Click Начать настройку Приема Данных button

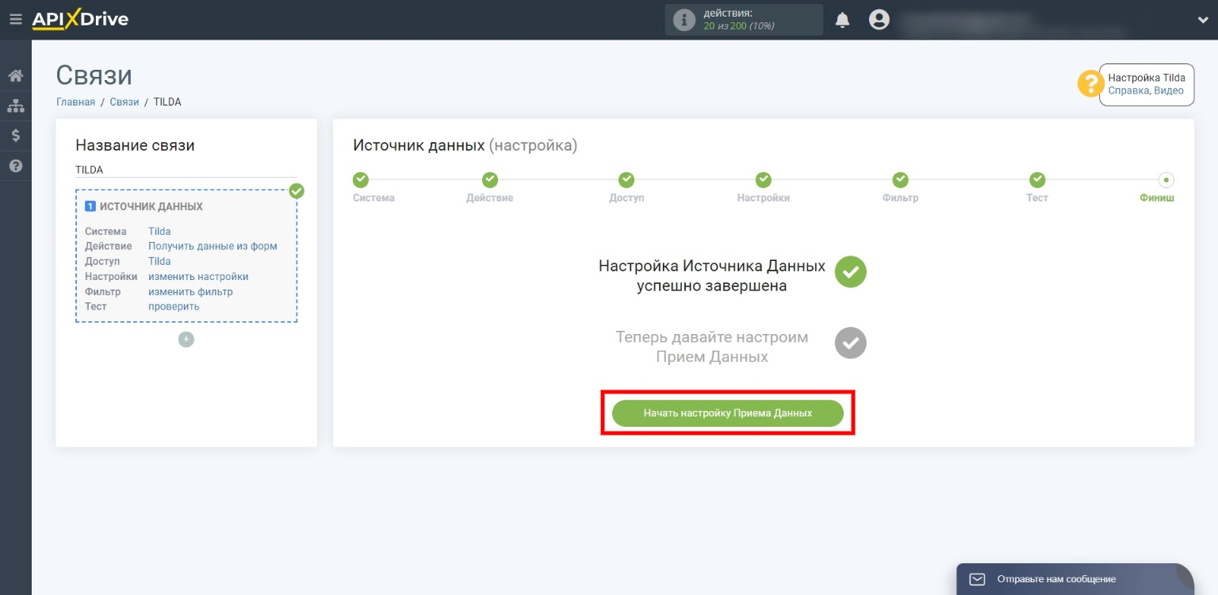pyautogui.click(x=728, y=413)
